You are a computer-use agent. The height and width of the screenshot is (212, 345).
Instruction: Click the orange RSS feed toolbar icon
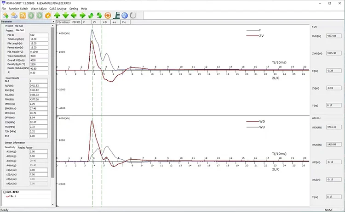point(22,15)
